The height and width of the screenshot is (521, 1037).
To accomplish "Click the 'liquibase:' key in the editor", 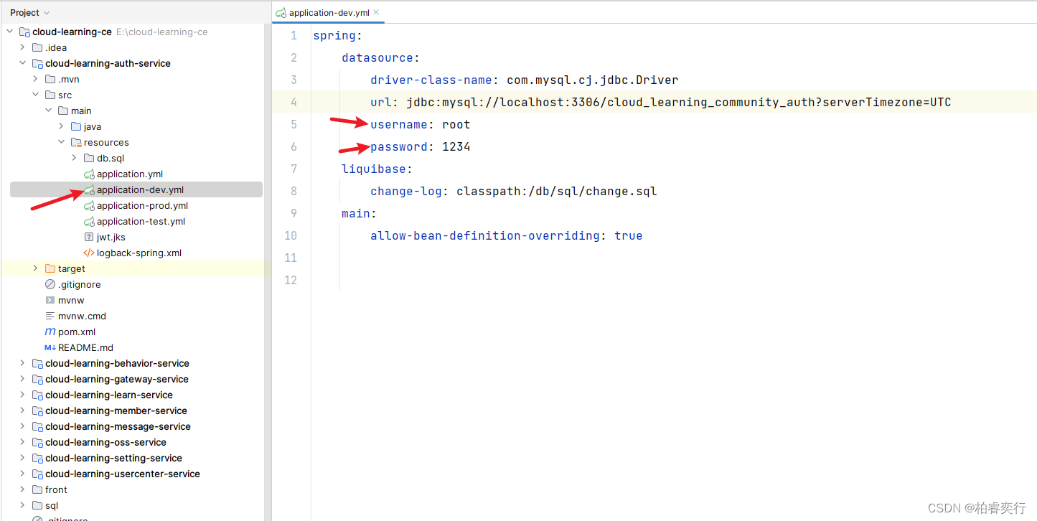I will pyautogui.click(x=377, y=169).
